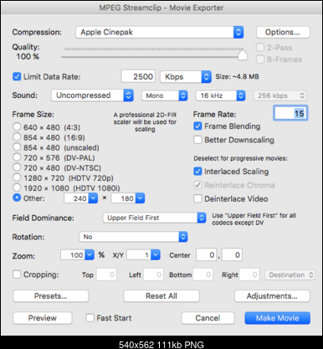Image resolution: width=323 pixels, height=349 pixels.
Task: Select 640 × 480 (4:3) frame size
Action: tap(17, 126)
